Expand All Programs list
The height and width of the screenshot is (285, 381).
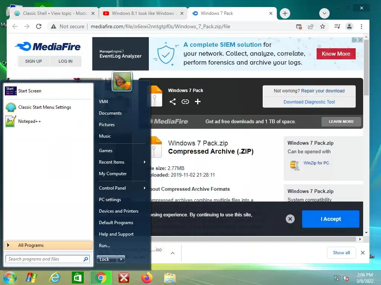point(48,245)
